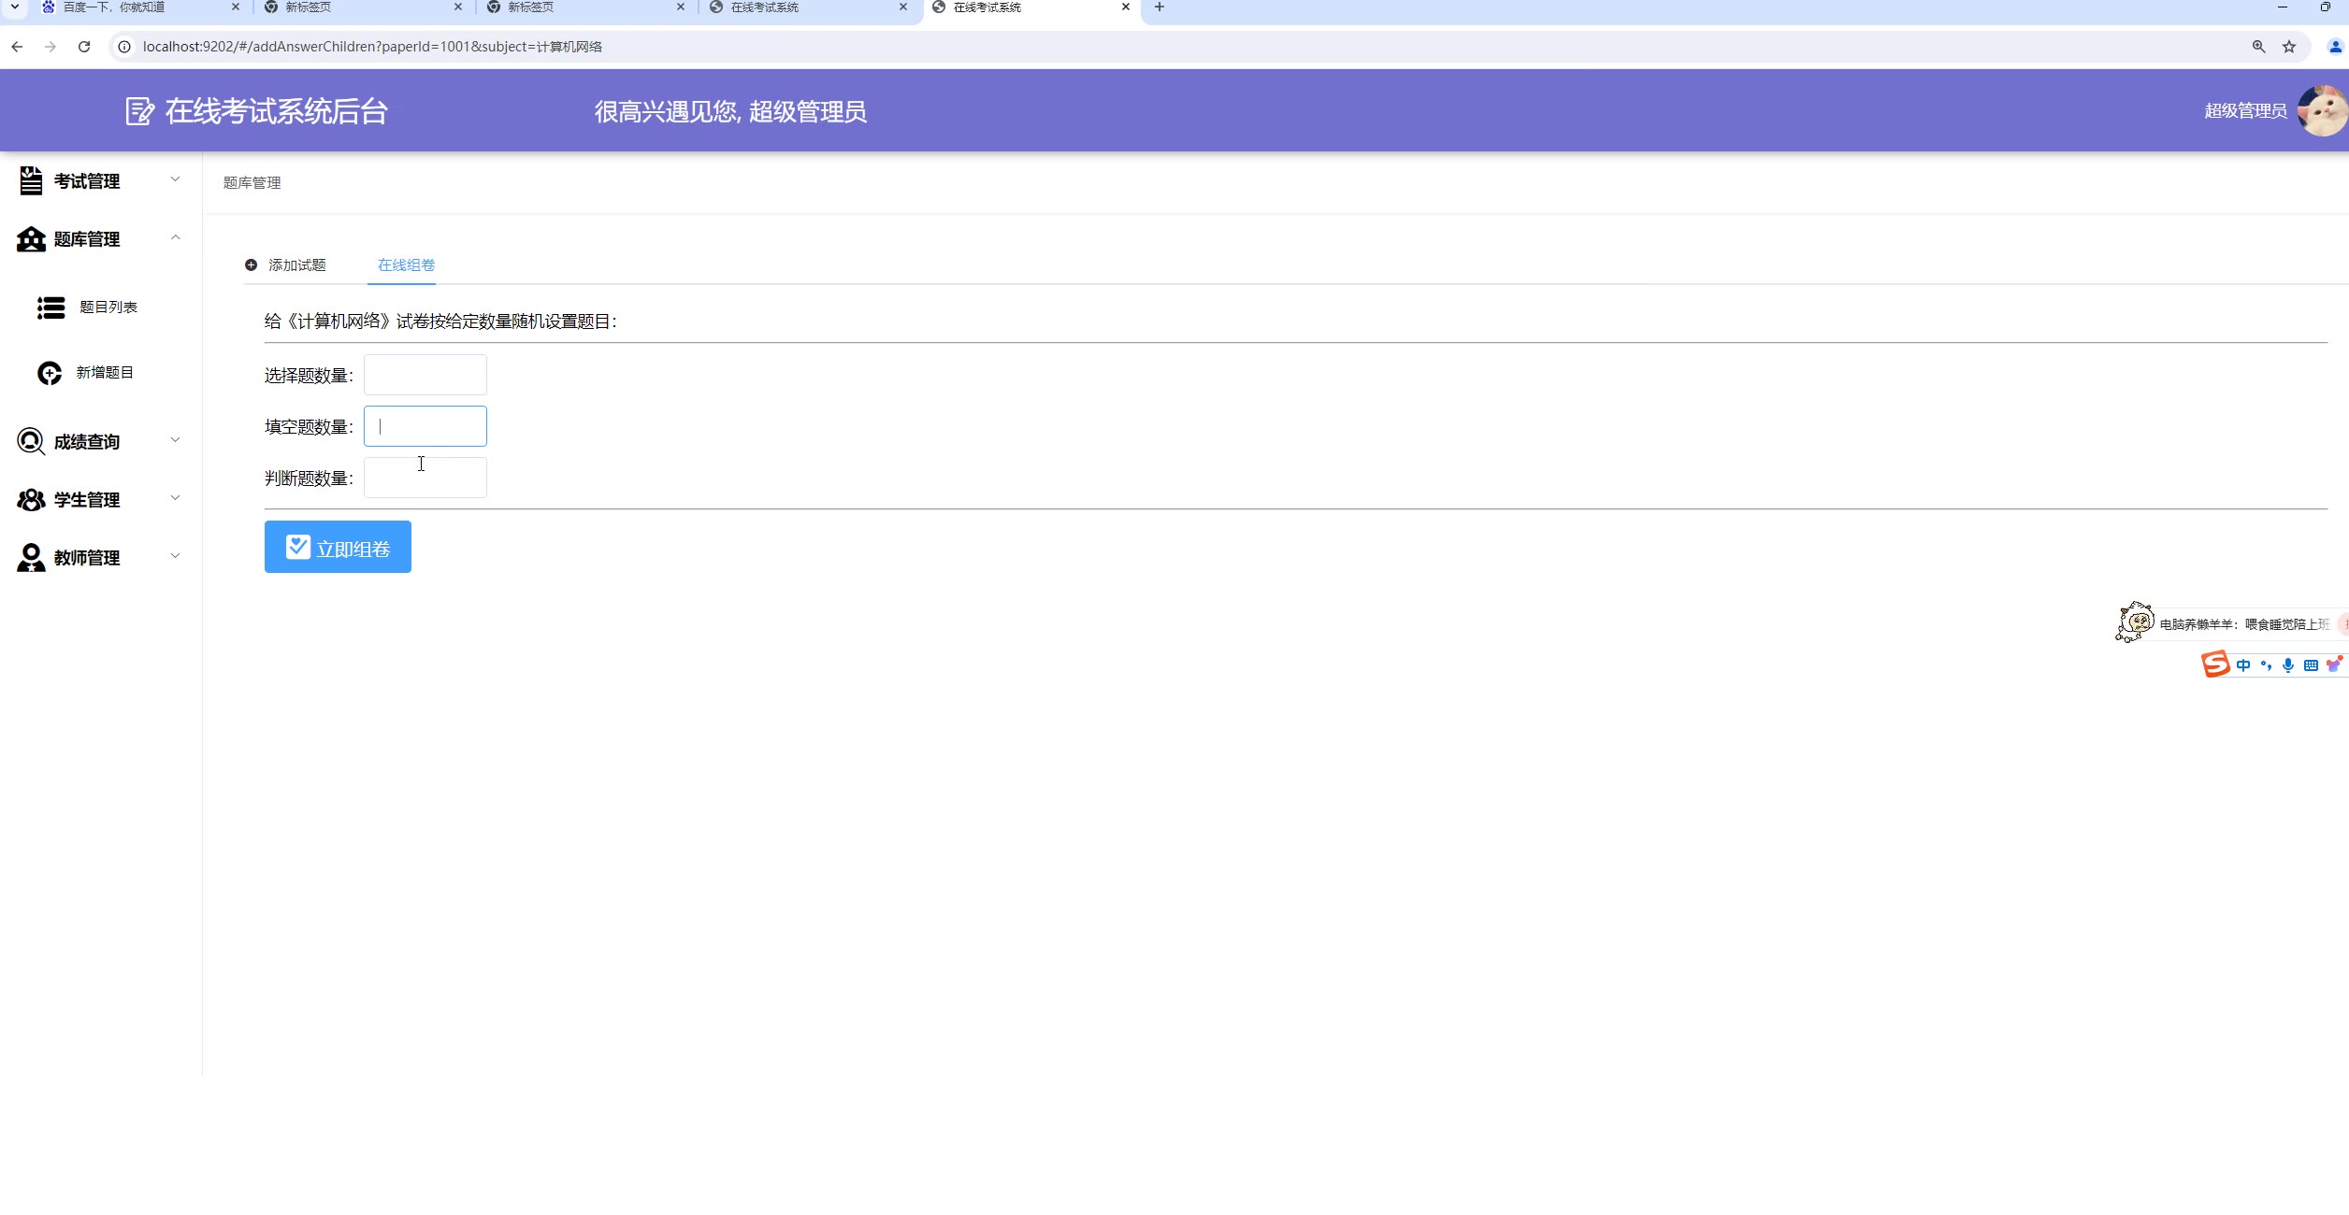The height and width of the screenshot is (1215, 2349).
Task: Click the browser back arrow
Action: 17,47
